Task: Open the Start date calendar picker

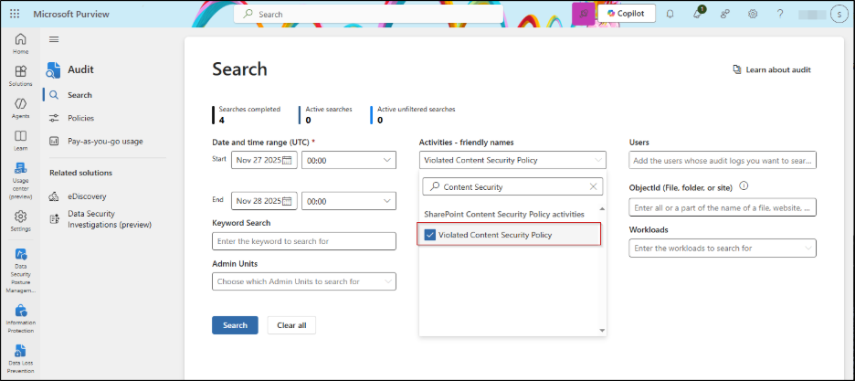Action: point(288,160)
